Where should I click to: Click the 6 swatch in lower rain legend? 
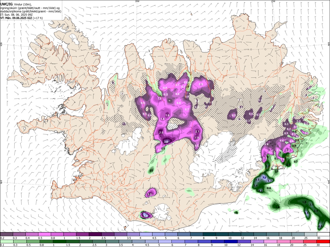[178, 241]
